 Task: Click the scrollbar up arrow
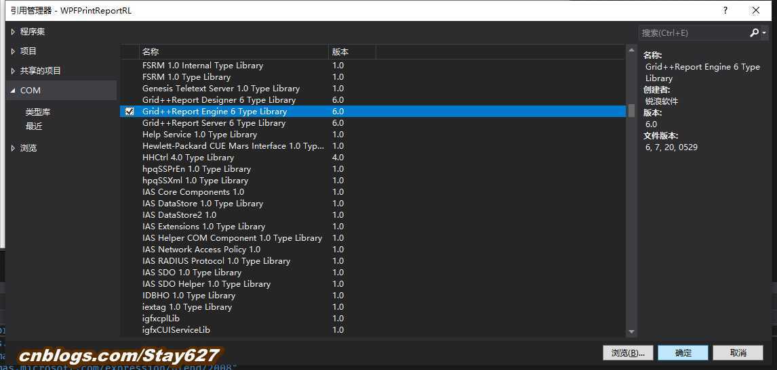(631, 50)
